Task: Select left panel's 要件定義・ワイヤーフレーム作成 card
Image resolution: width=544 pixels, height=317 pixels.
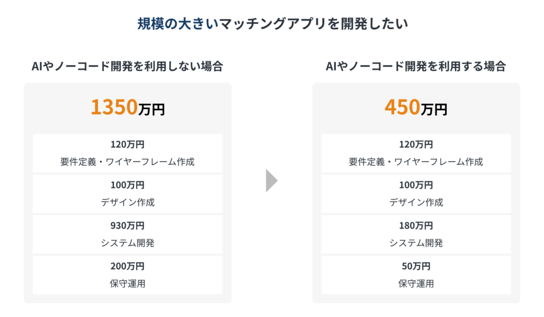Action: coord(127,153)
